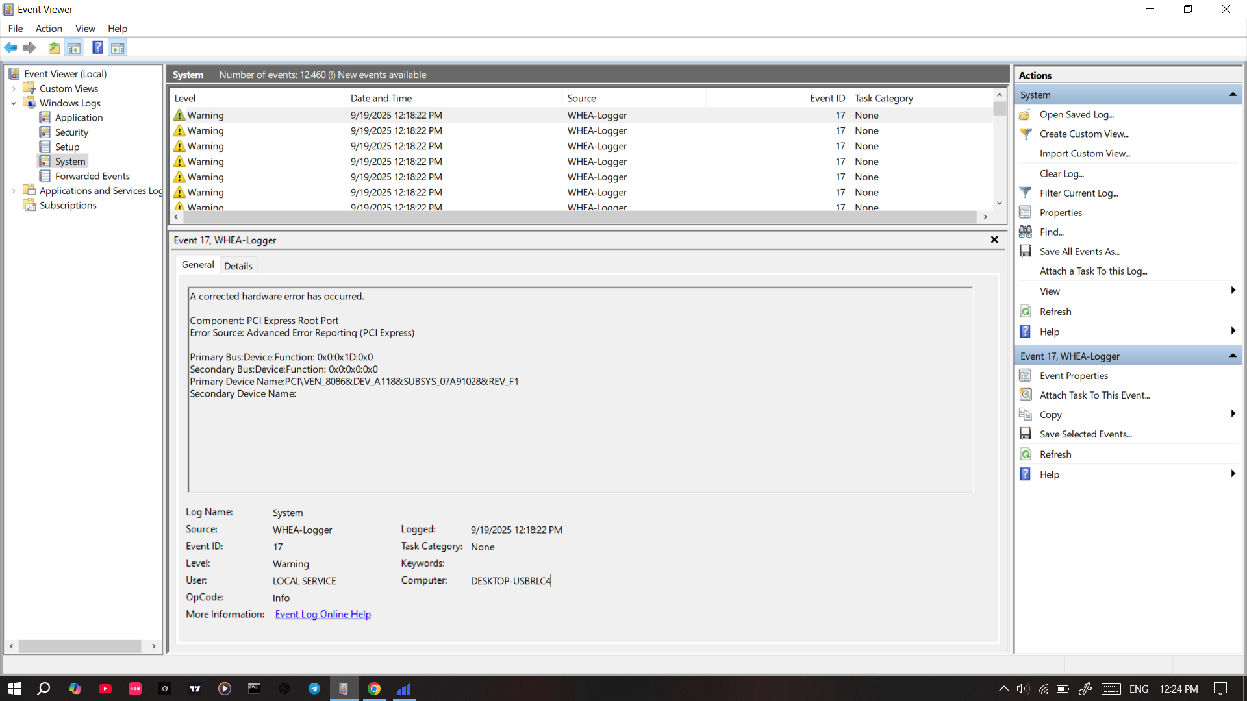Click the Back arrow toolbar icon
This screenshot has width=1247, height=701.
(10, 47)
